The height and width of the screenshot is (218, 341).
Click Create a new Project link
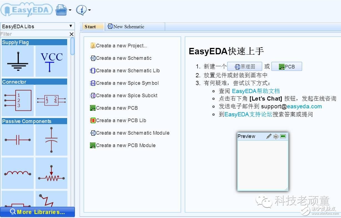click(122, 46)
